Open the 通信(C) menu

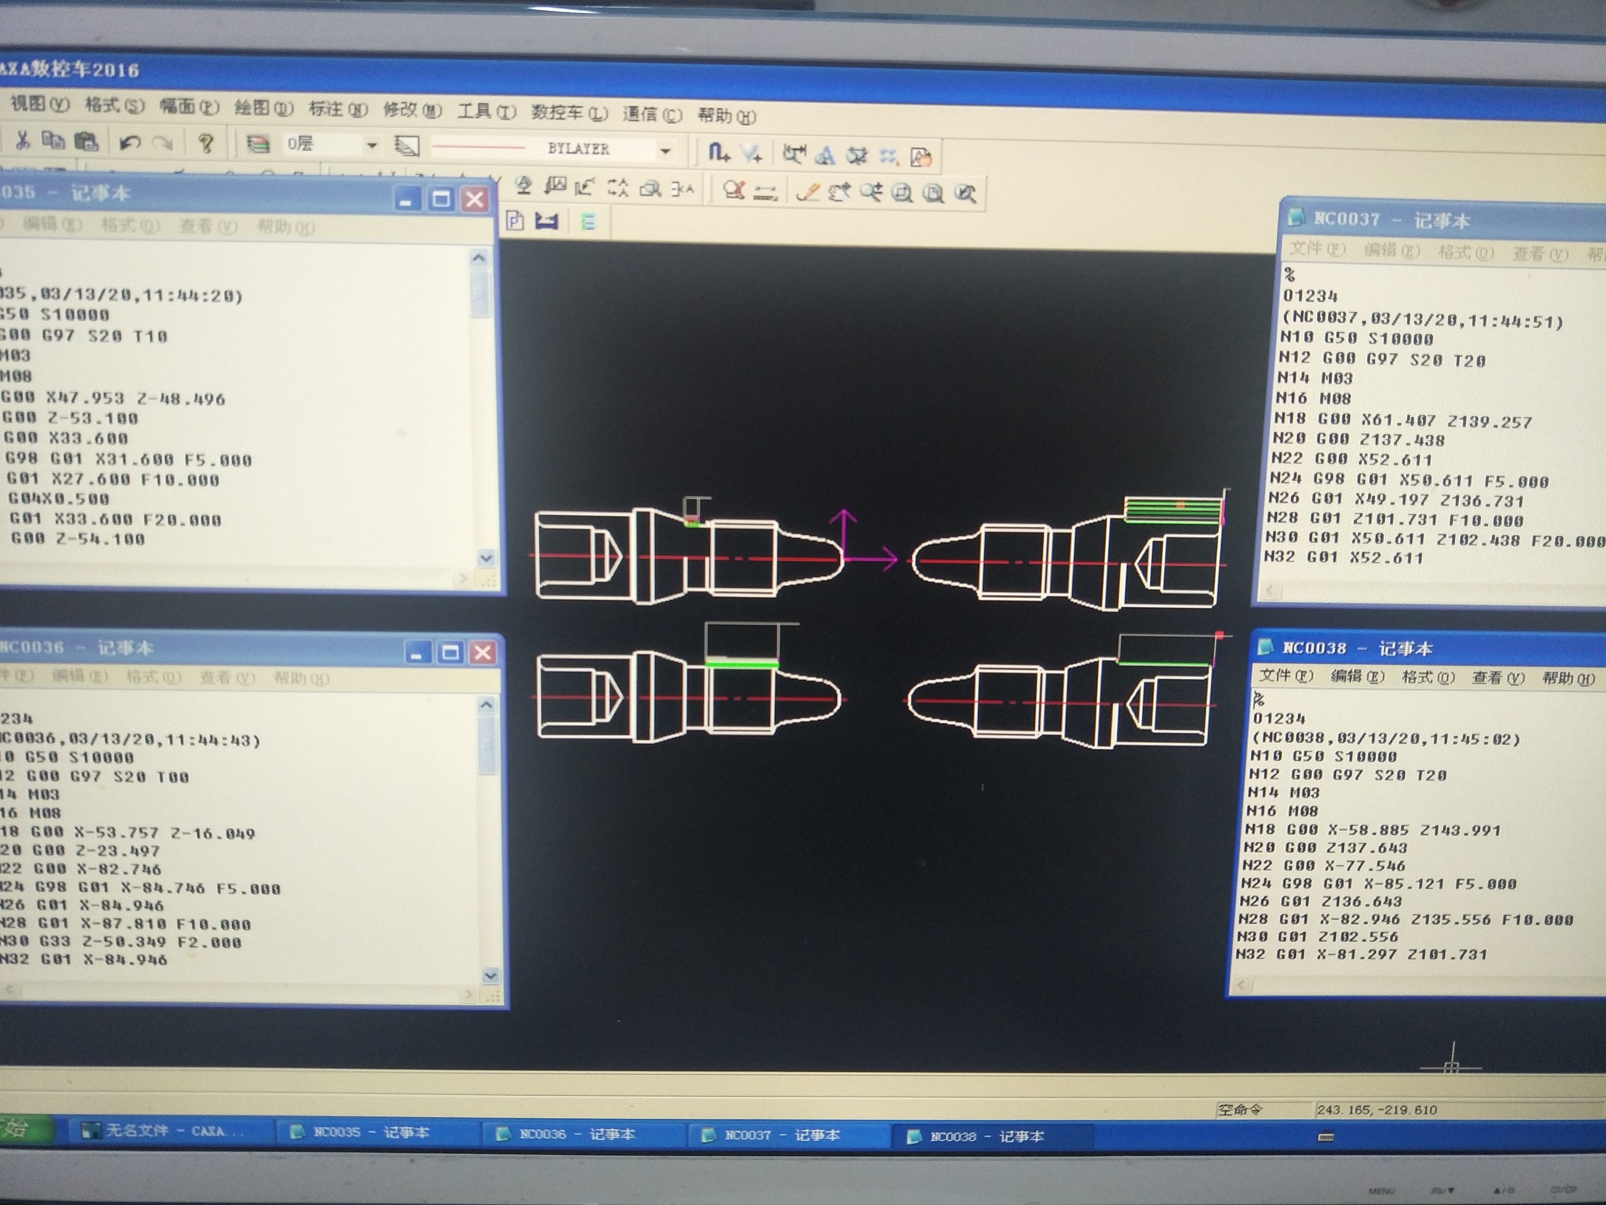pyautogui.click(x=652, y=114)
